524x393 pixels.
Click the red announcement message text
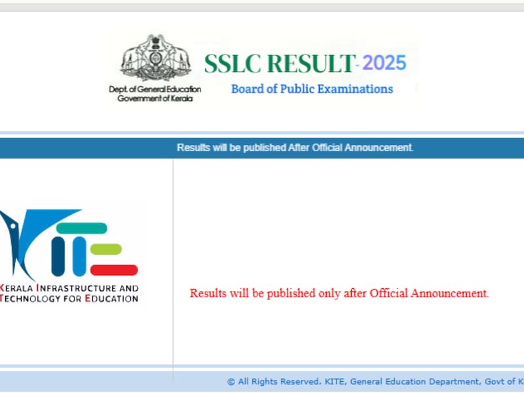tap(339, 293)
